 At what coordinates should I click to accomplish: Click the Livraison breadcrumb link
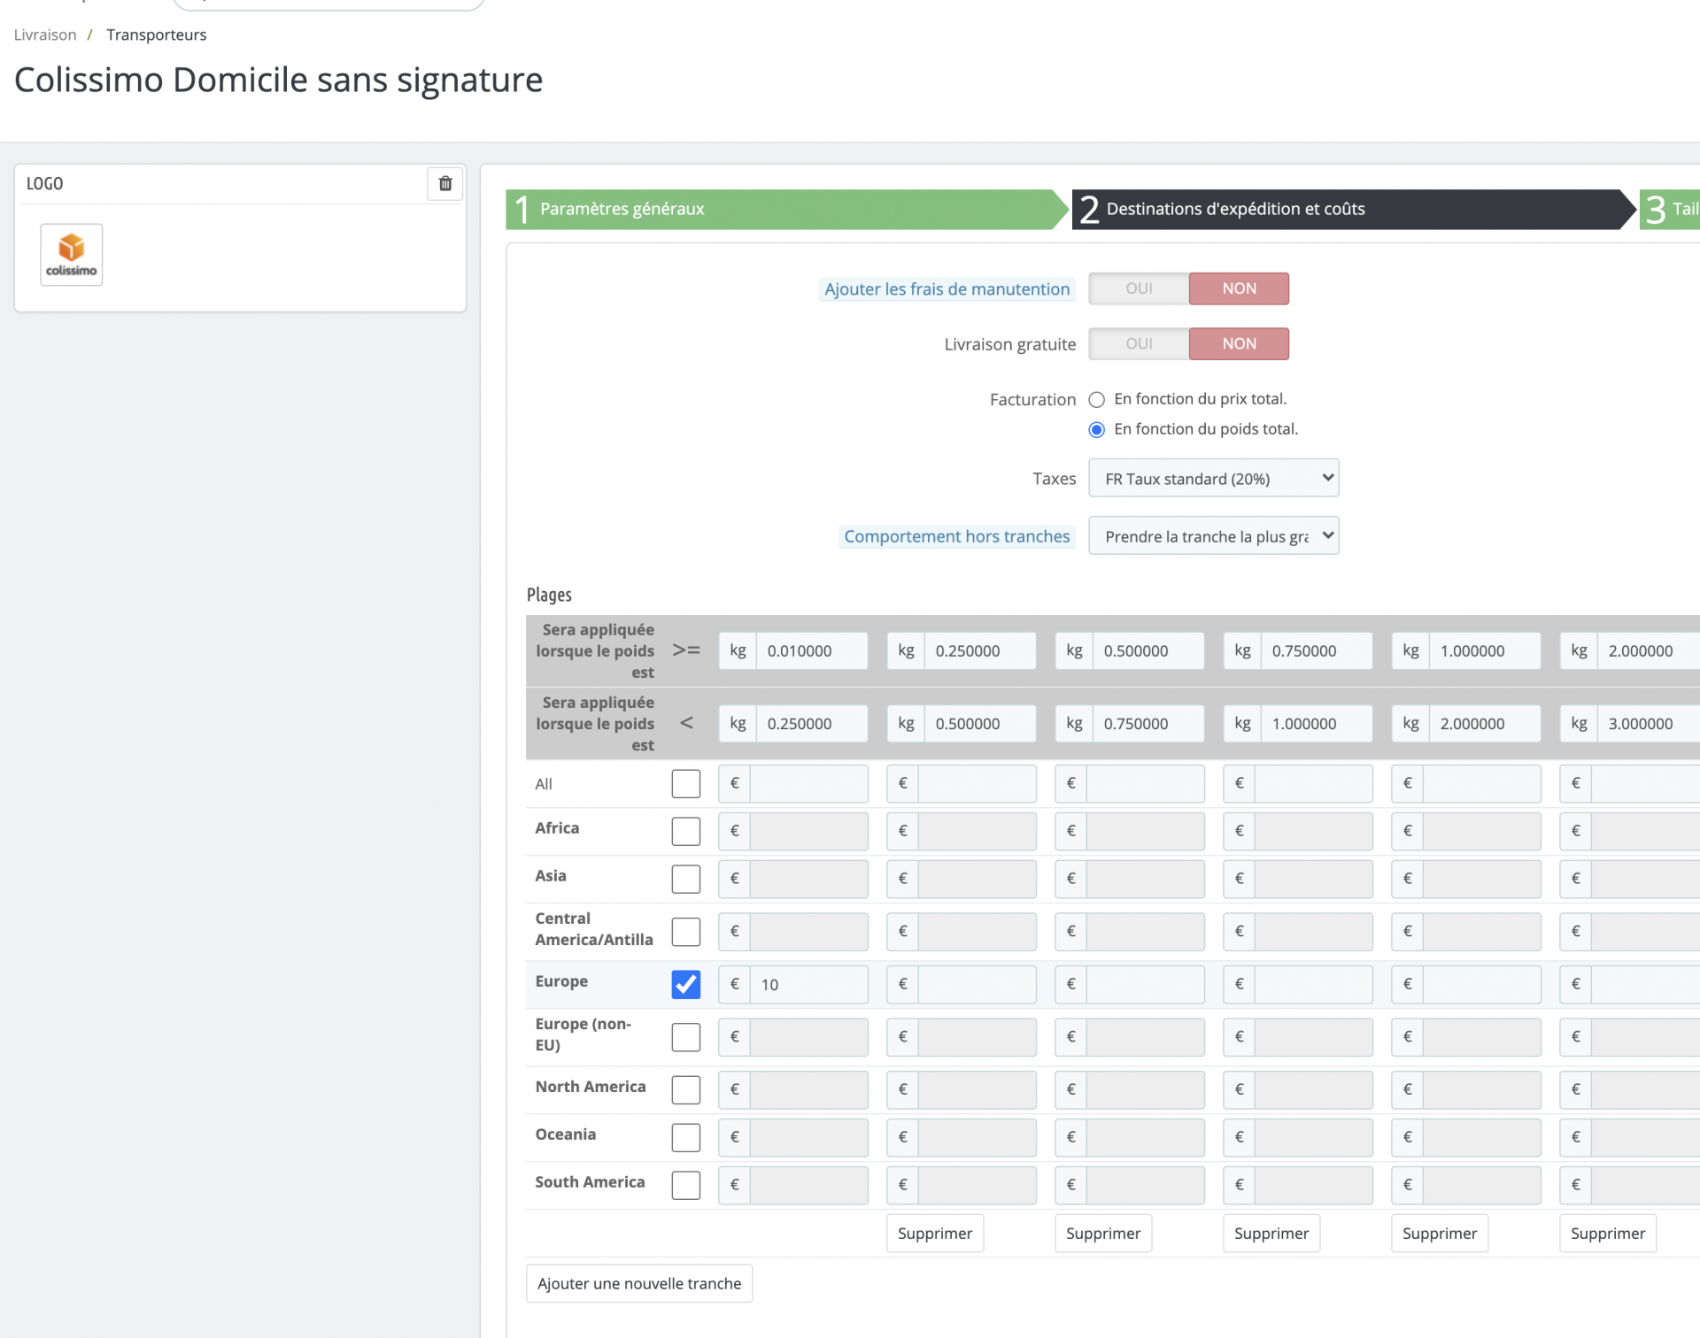45,35
